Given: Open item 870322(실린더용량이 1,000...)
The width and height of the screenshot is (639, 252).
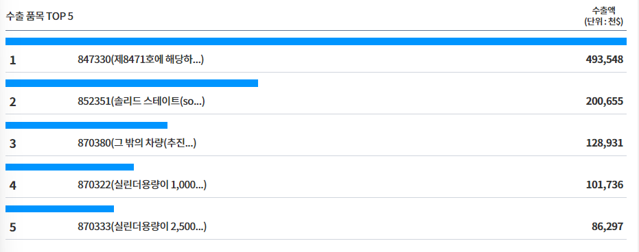Looking at the screenshot, I should pos(142,185).
